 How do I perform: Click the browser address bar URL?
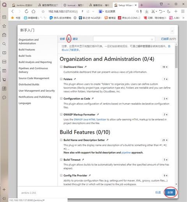click(63, 12)
